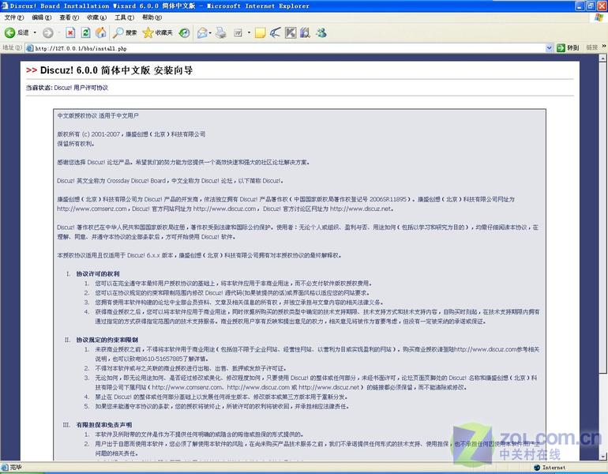The image size is (608, 474).
Task: Maximize the Internet Explorer window
Action: pyautogui.click(x=590, y=6)
